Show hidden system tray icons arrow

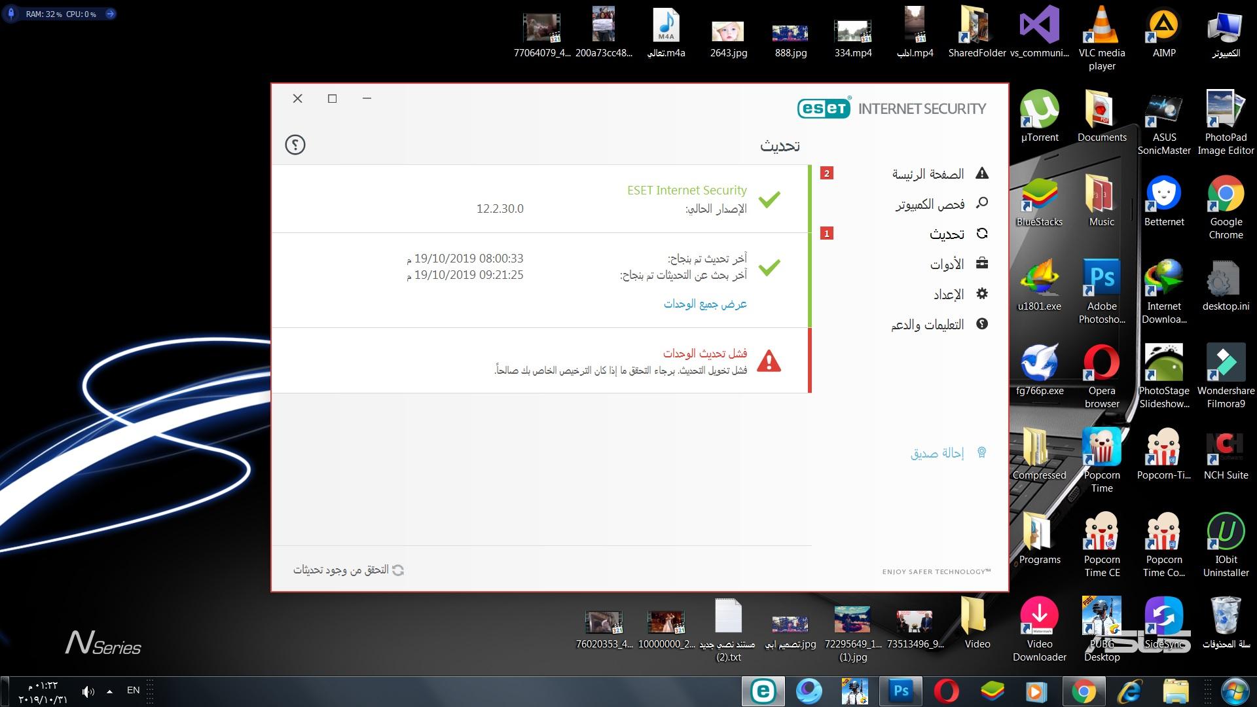109,691
